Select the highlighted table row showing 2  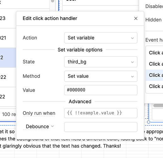[8, 58]
